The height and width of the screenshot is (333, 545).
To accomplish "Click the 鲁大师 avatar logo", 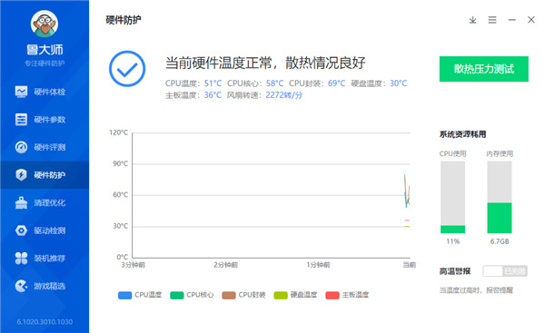I will (45, 24).
